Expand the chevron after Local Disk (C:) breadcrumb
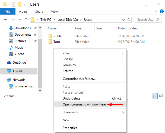Viewport: 165px width, 133px height. point(81,20)
